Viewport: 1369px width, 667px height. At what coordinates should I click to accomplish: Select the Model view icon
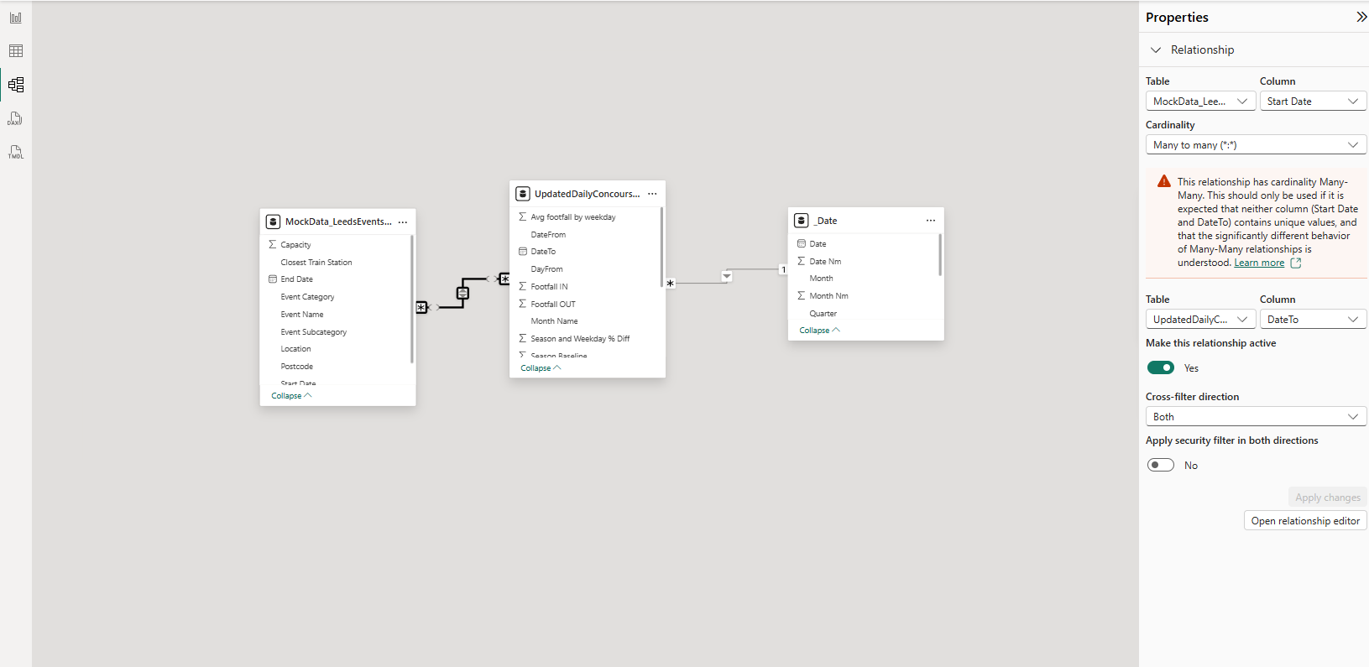(x=16, y=85)
